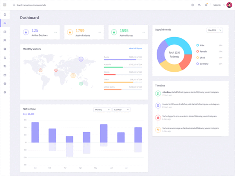Open the mail envelope sidebar icon
Image resolution: width=235 pixels, height=176 pixels.
(5, 32)
